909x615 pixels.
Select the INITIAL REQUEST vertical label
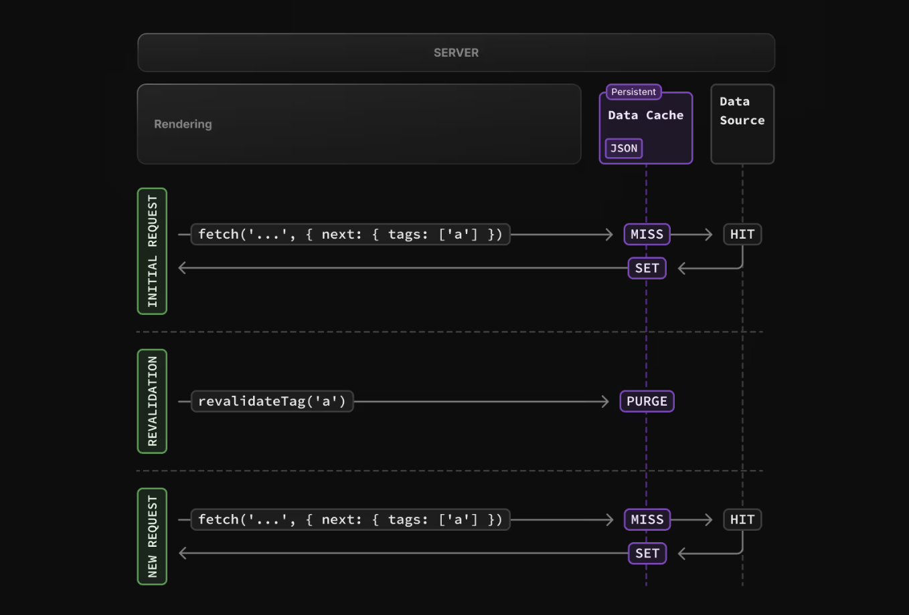coord(152,251)
